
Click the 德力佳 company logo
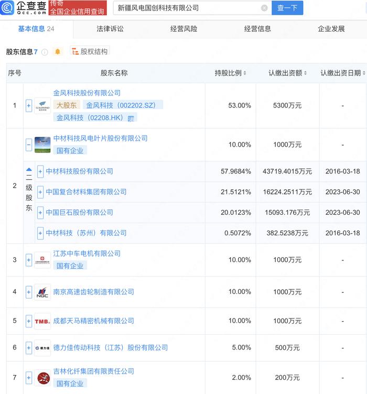coord(42,348)
